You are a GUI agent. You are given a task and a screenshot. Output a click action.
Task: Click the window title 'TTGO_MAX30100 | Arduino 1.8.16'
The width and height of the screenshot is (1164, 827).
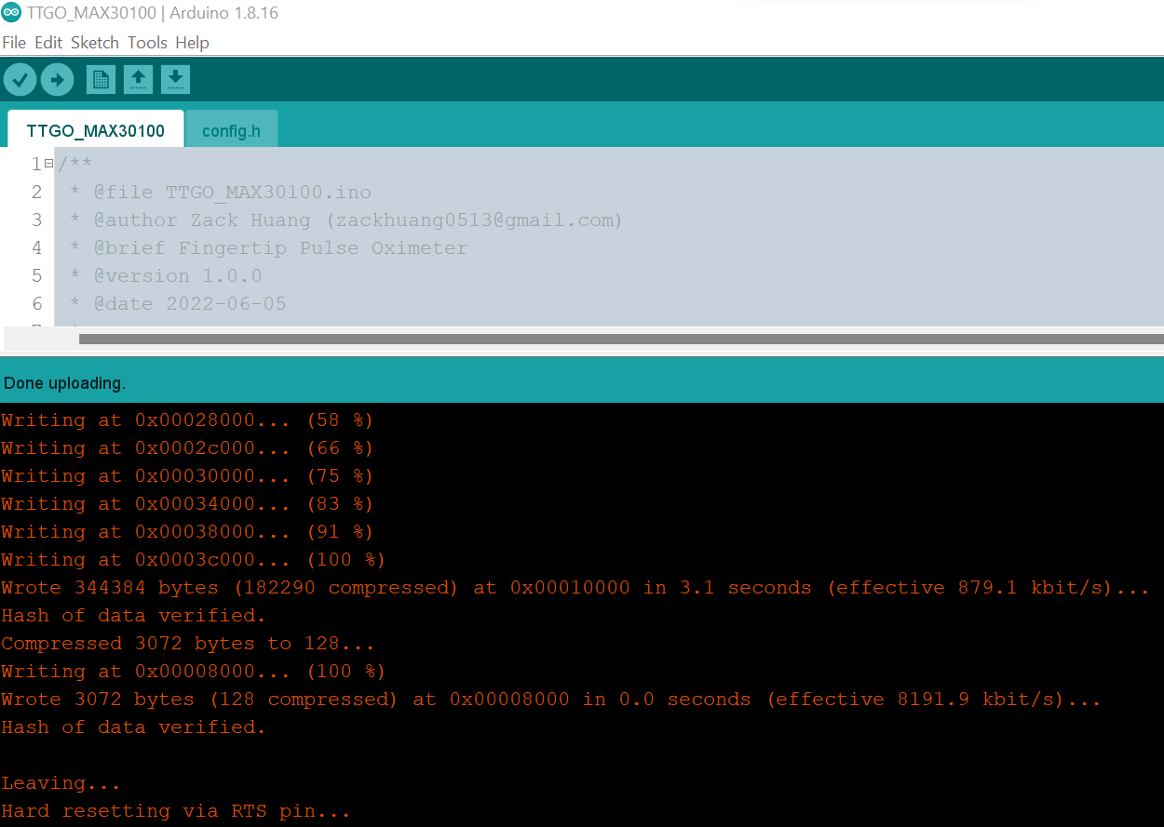[153, 13]
